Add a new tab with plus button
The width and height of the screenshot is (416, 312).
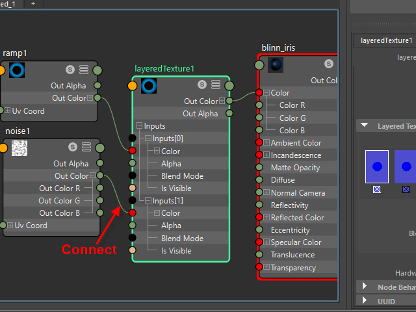point(33,3)
